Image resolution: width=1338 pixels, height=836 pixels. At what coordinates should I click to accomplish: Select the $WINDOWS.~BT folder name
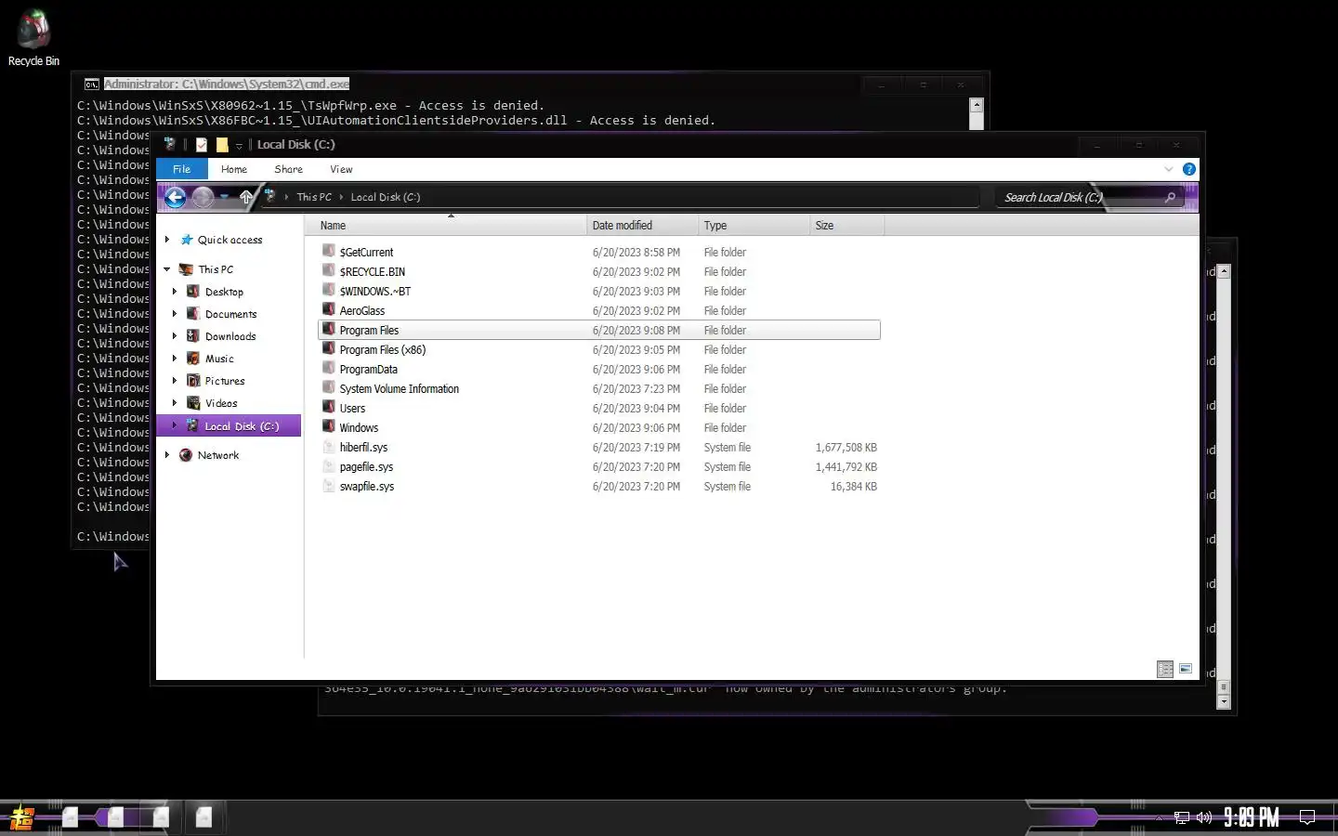click(x=375, y=292)
